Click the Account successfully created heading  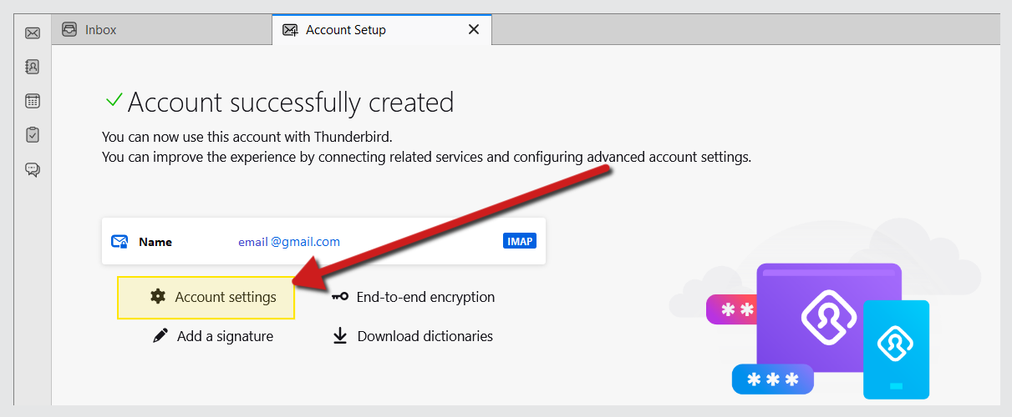pyautogui.click(x=291, y=103)
